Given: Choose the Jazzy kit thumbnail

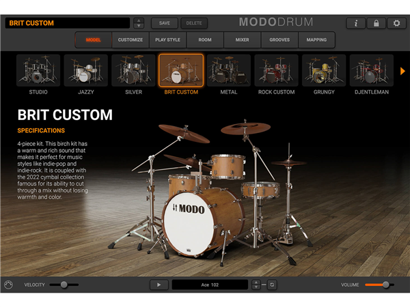Looking at the screenshot, I should coord(86,71).
